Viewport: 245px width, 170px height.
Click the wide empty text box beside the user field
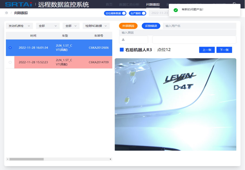tap(194, 40)
